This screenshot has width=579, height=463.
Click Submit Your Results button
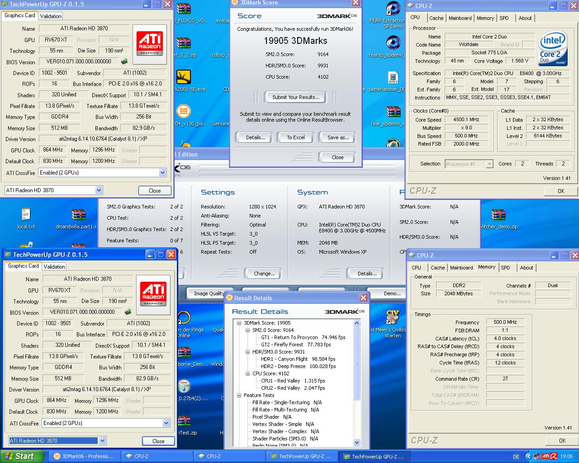pos(295,97)
